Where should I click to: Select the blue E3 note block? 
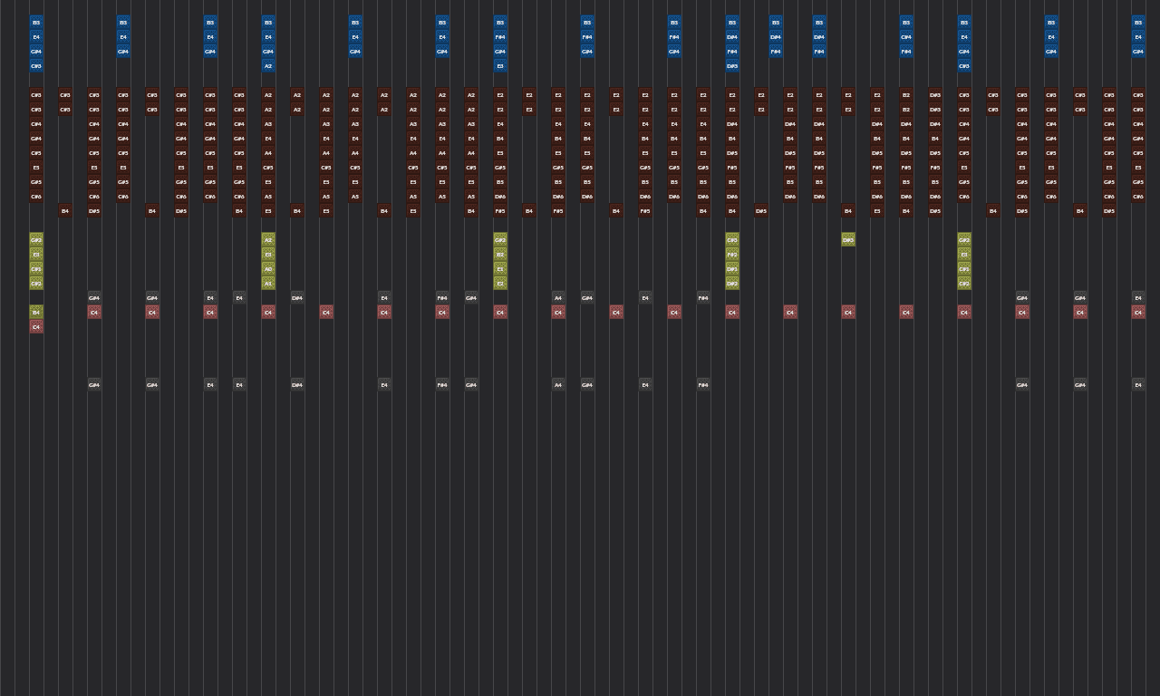pos(500,66)
